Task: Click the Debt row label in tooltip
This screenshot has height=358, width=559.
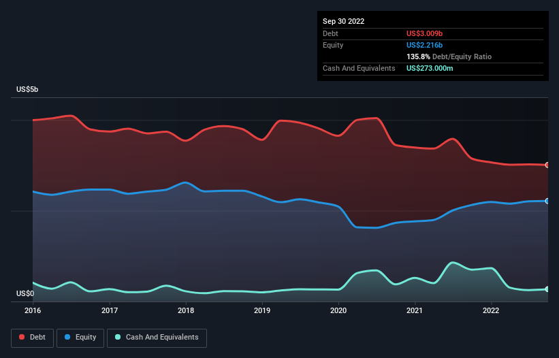Action: [330, 33]
